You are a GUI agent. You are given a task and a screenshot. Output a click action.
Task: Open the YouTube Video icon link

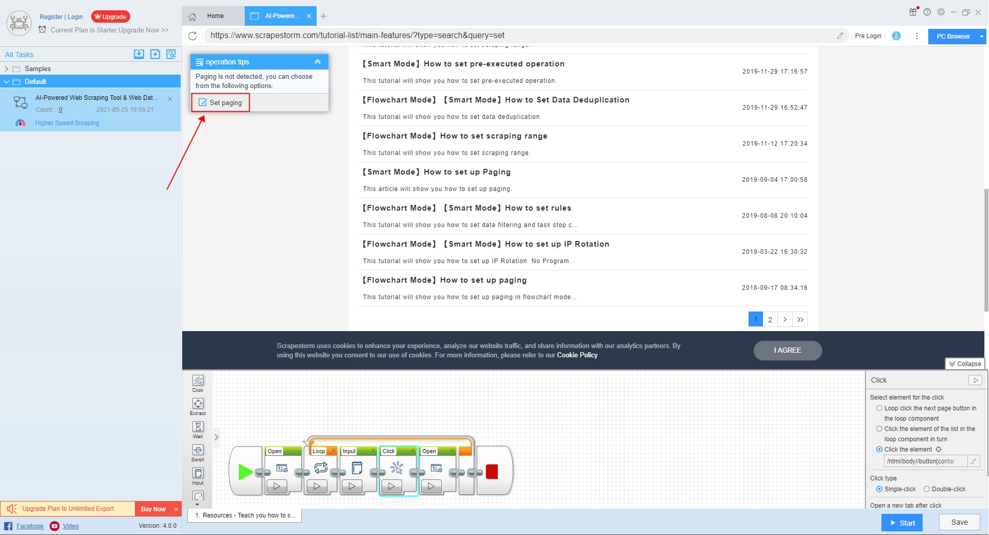[x=55, y=526]
